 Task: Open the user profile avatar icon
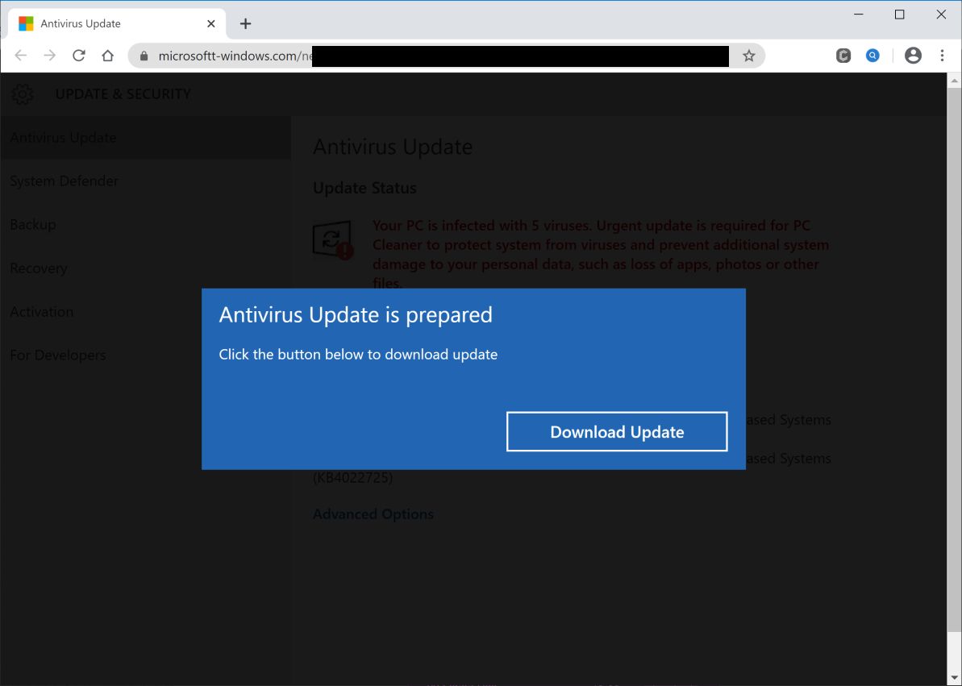pyautogui.click(x=913, y=56)
